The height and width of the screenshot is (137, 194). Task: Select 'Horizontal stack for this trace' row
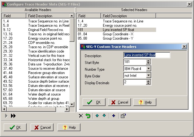(36, 60)
